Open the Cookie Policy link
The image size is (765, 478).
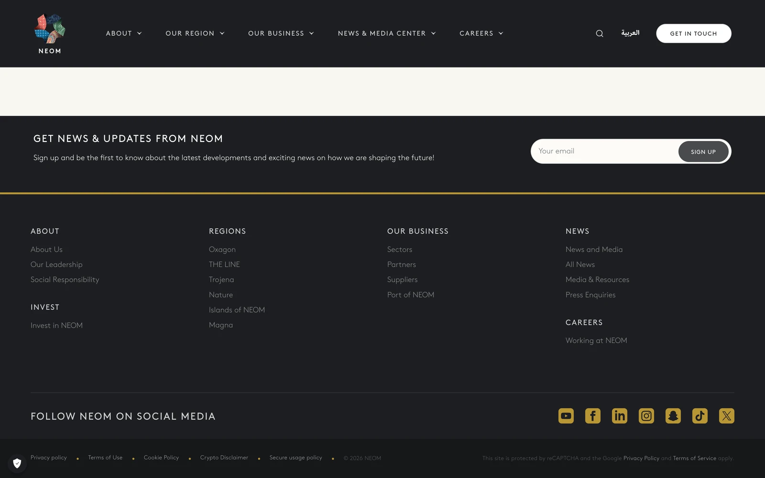click(x=161, y=457)
